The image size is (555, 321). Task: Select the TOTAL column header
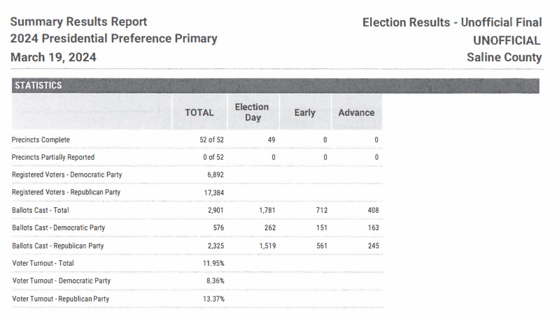(x=199, y=112)
